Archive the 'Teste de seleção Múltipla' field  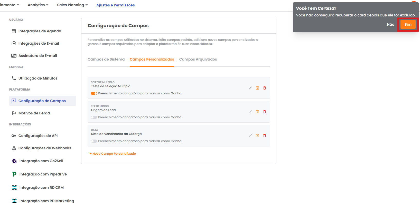click(x=257, y=88)
